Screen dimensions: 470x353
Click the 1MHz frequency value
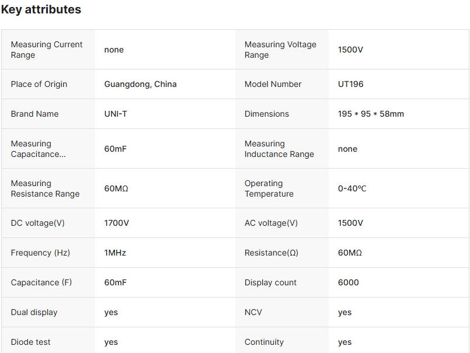[115, 253]
